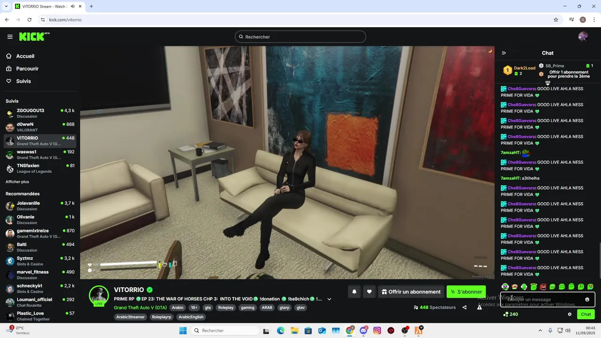
Task: Click Dark2Load top gifter entry
Action: pos(519,70)
